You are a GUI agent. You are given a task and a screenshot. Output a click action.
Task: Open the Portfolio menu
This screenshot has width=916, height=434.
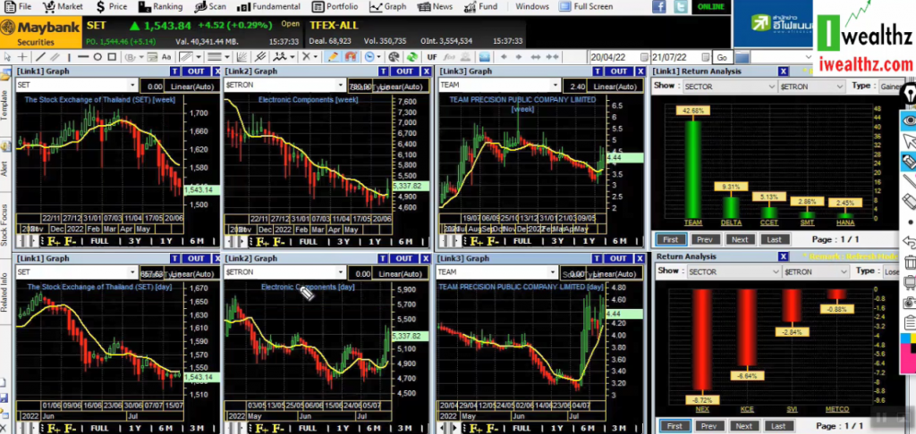coord(335,6)
